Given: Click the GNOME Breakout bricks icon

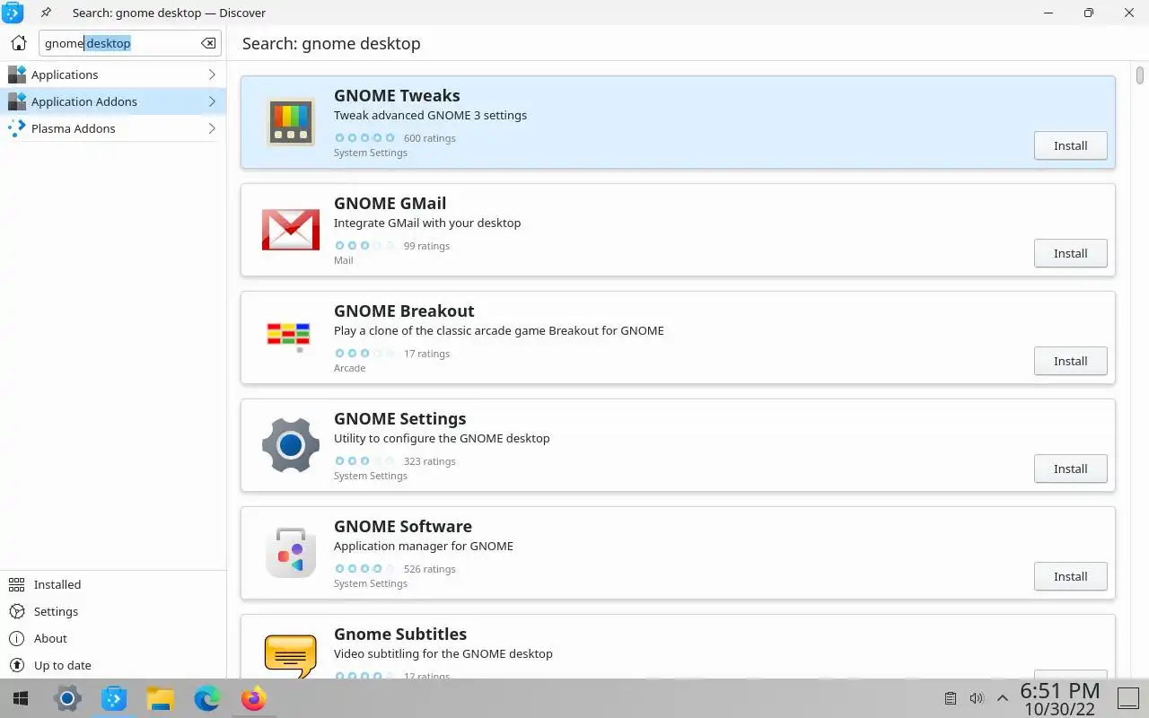Looking at the screenshot, I should pyautogui.click(x=289, y=336).
